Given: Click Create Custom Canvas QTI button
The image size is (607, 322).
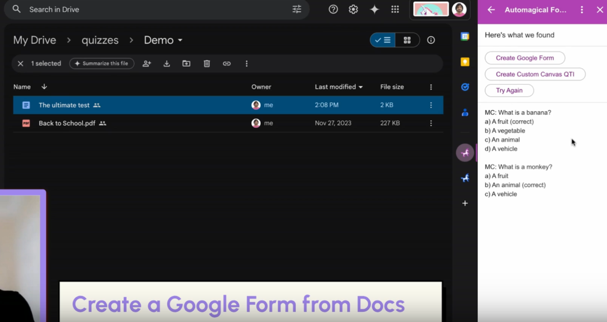Looking at the screenshot, I should tap(535, 74).
